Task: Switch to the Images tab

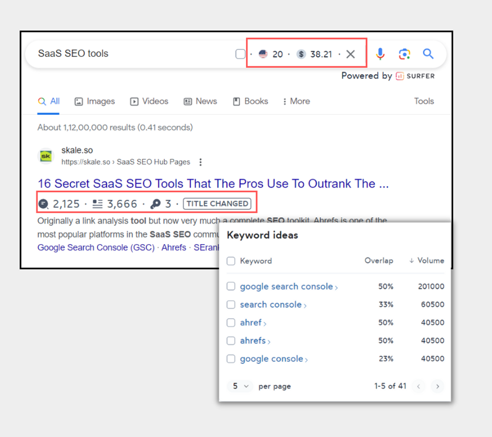Action: [95, 101]
